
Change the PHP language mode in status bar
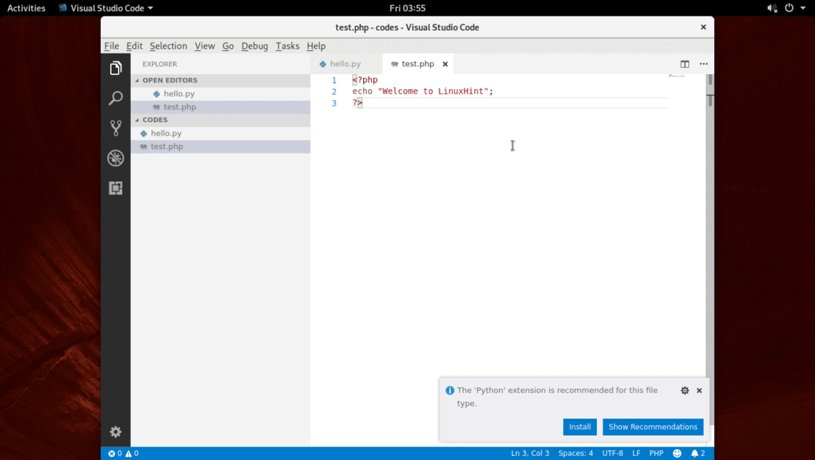point(656,454)
